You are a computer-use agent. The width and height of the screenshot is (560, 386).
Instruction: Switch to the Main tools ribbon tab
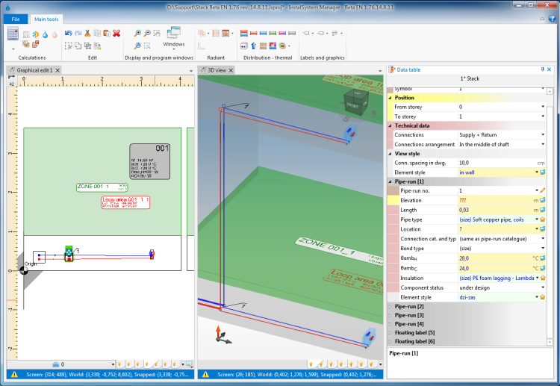point(46,19)
